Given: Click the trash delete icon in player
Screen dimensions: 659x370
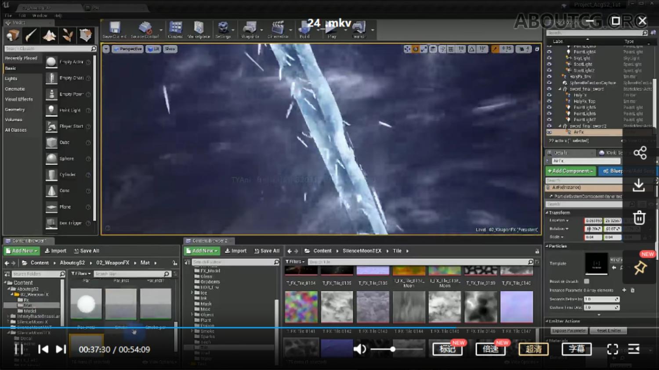Looking at the screenshot, I should [639, 217].
